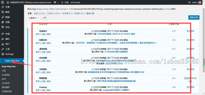
Task: Click 停用 for 性感美女 task
Action: [37, 34]
